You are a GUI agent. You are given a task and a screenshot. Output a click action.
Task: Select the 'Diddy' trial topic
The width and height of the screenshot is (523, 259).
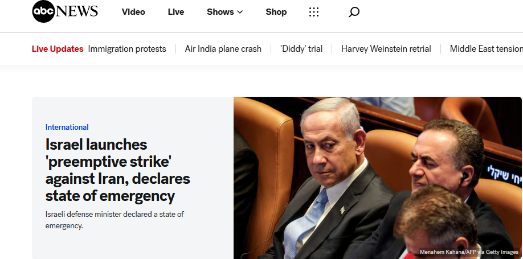[301, 49]
